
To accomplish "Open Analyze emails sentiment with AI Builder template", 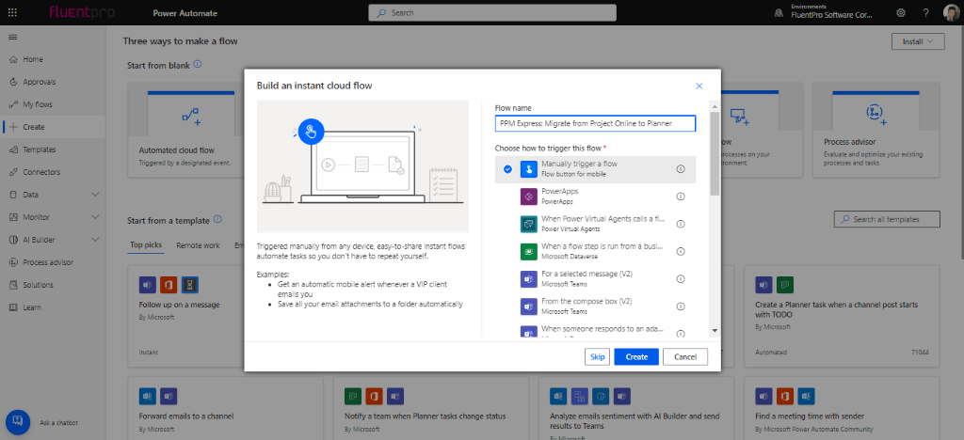I will click(x=636, y=409).
